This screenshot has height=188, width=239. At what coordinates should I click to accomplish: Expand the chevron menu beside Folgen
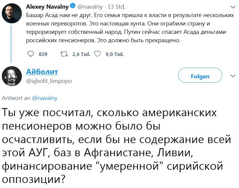pos(233,76)
